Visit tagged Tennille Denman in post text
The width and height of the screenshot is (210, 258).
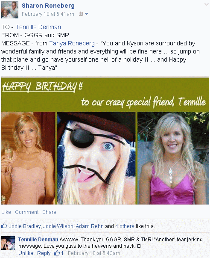(38, 27)
